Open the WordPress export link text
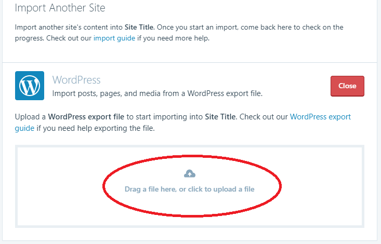The width and height of the screenshot is (381, 244). [x=320, y=117]
